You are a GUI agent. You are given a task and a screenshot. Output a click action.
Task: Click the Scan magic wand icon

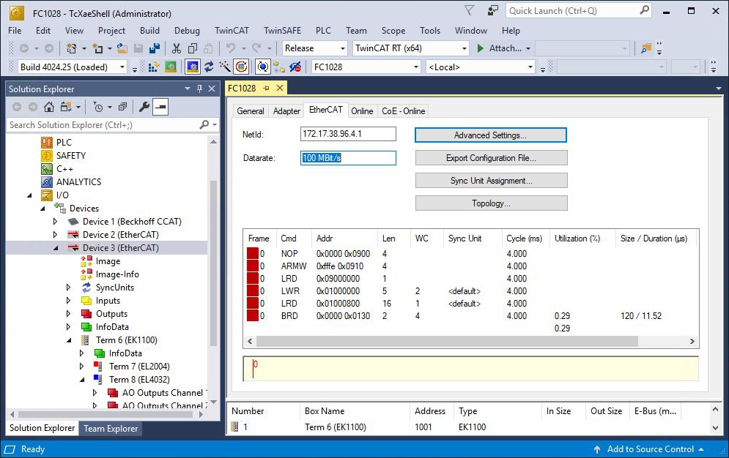pyautogui.click(x=224, y=67)
